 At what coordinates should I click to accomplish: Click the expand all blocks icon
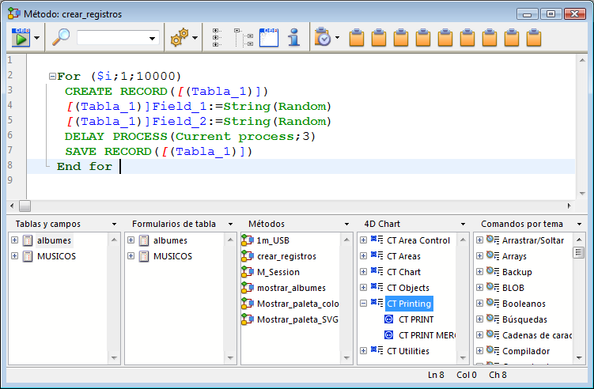click(218, 37)
